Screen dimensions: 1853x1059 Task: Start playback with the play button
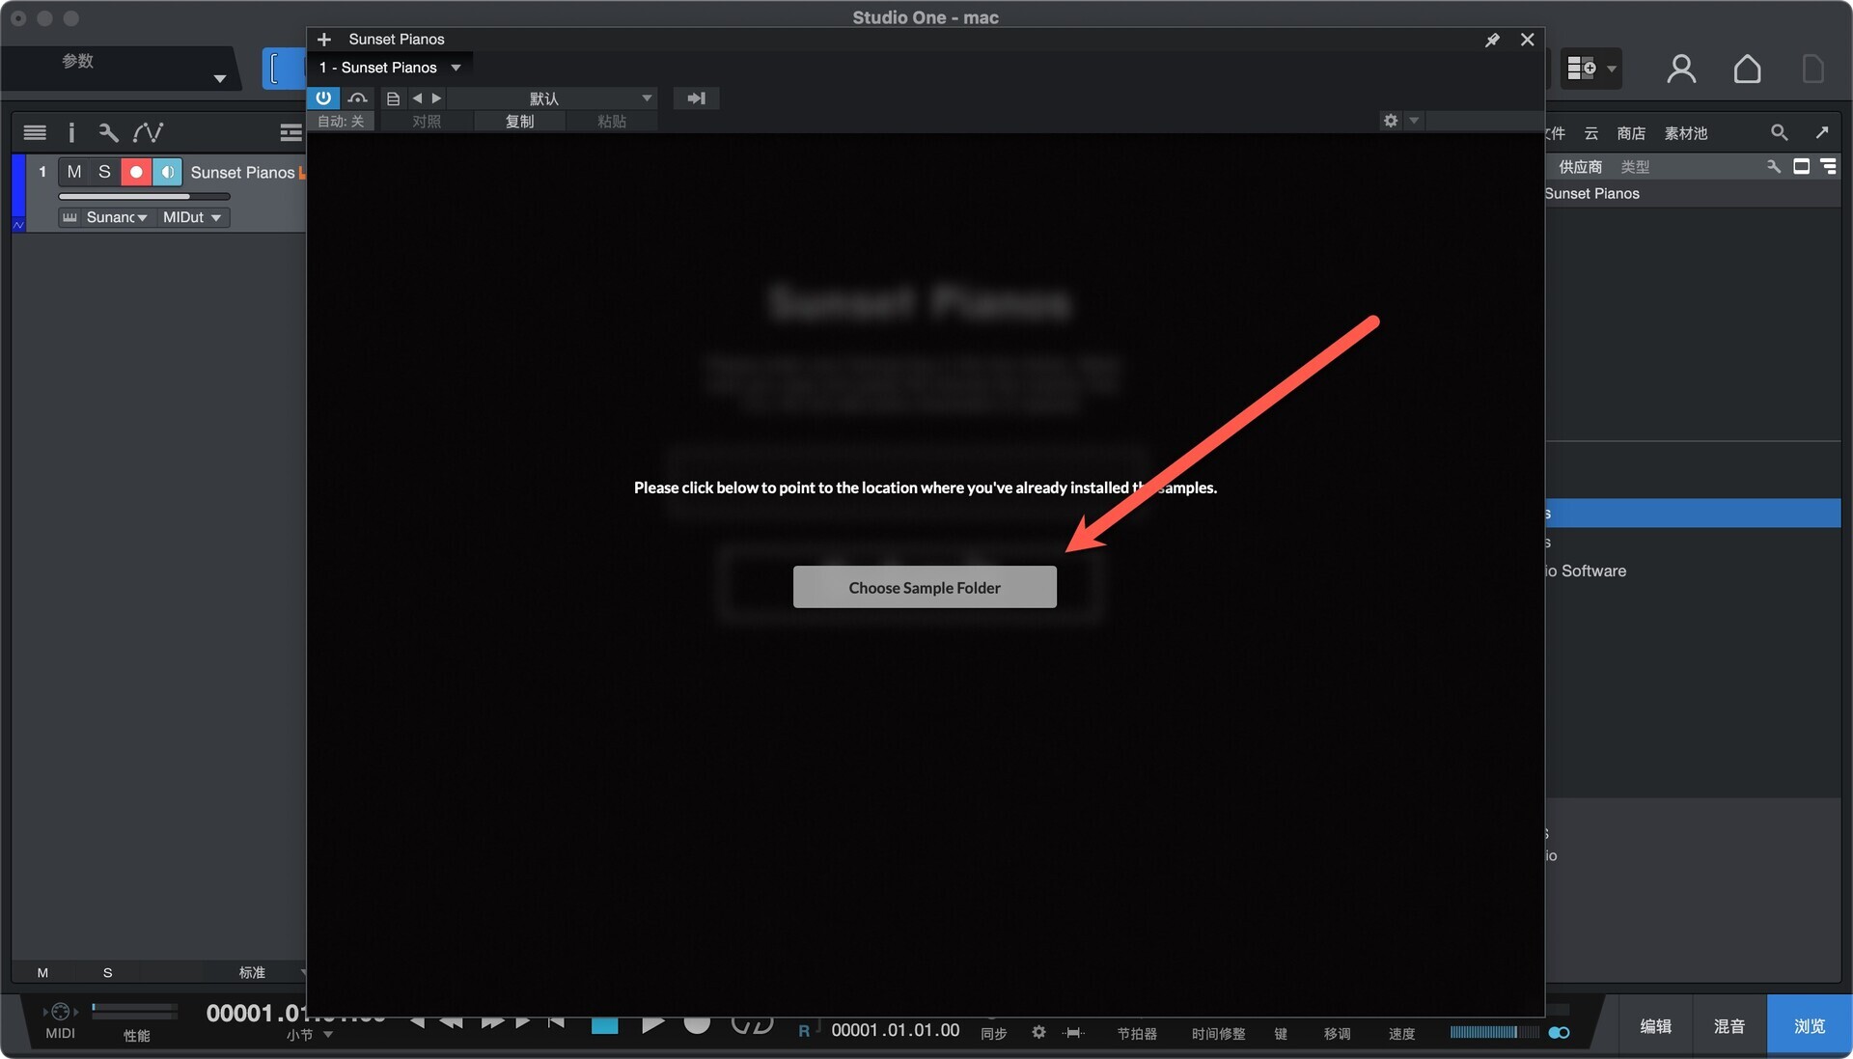(x=652, y=1024)
